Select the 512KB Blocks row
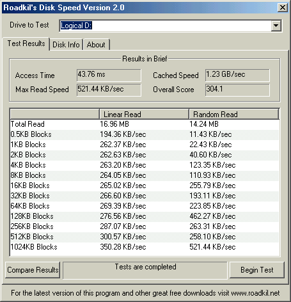291x302 pixels. 145,237
